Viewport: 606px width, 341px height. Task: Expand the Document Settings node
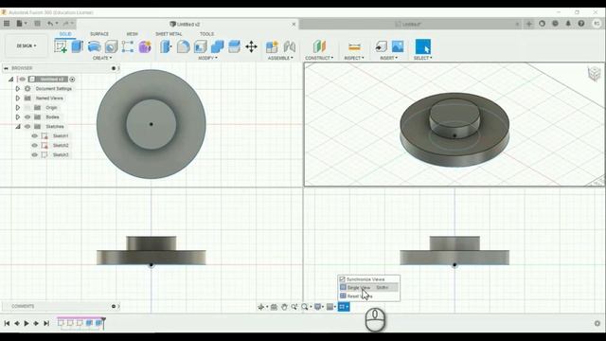[x=17, y=88]
